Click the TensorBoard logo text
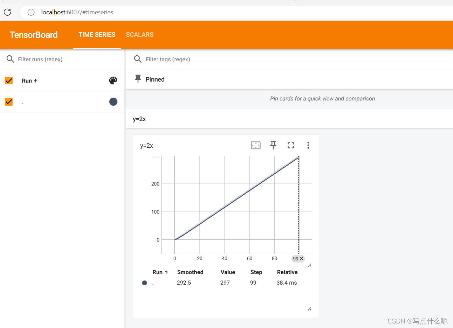 click(34, 35)
